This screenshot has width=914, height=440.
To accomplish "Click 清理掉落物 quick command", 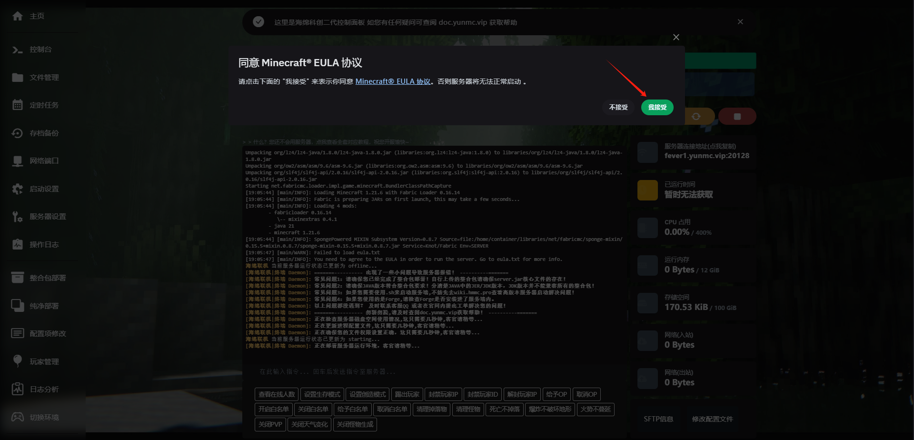I will click(x=431, y=409).
